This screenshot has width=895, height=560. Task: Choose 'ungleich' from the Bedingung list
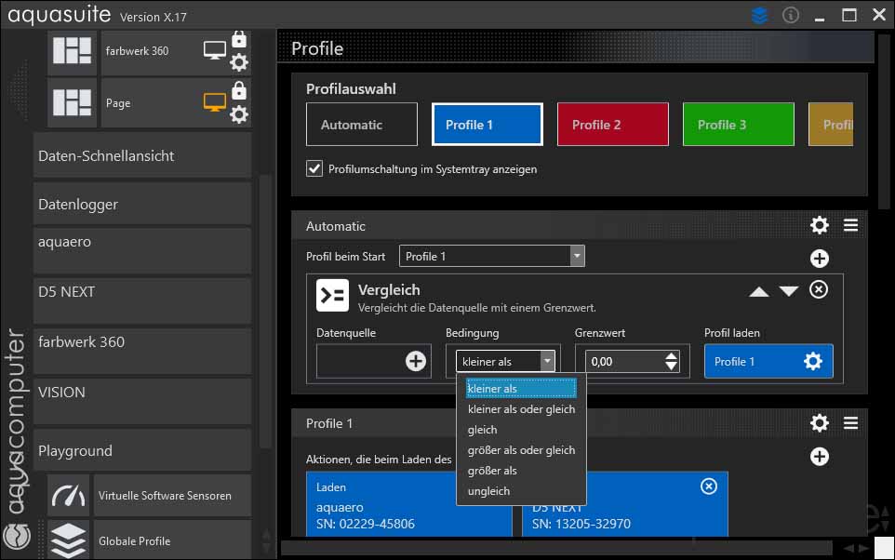point(521,491)
